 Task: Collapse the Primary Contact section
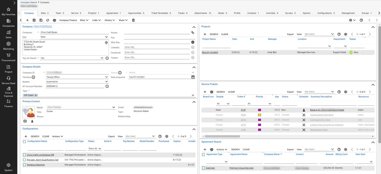[194, 102]
